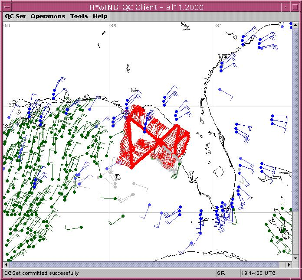This screenshot has height=280, width=302.
Task: Maximize the H*WIND QC Client window
Action: click(294, 7)
